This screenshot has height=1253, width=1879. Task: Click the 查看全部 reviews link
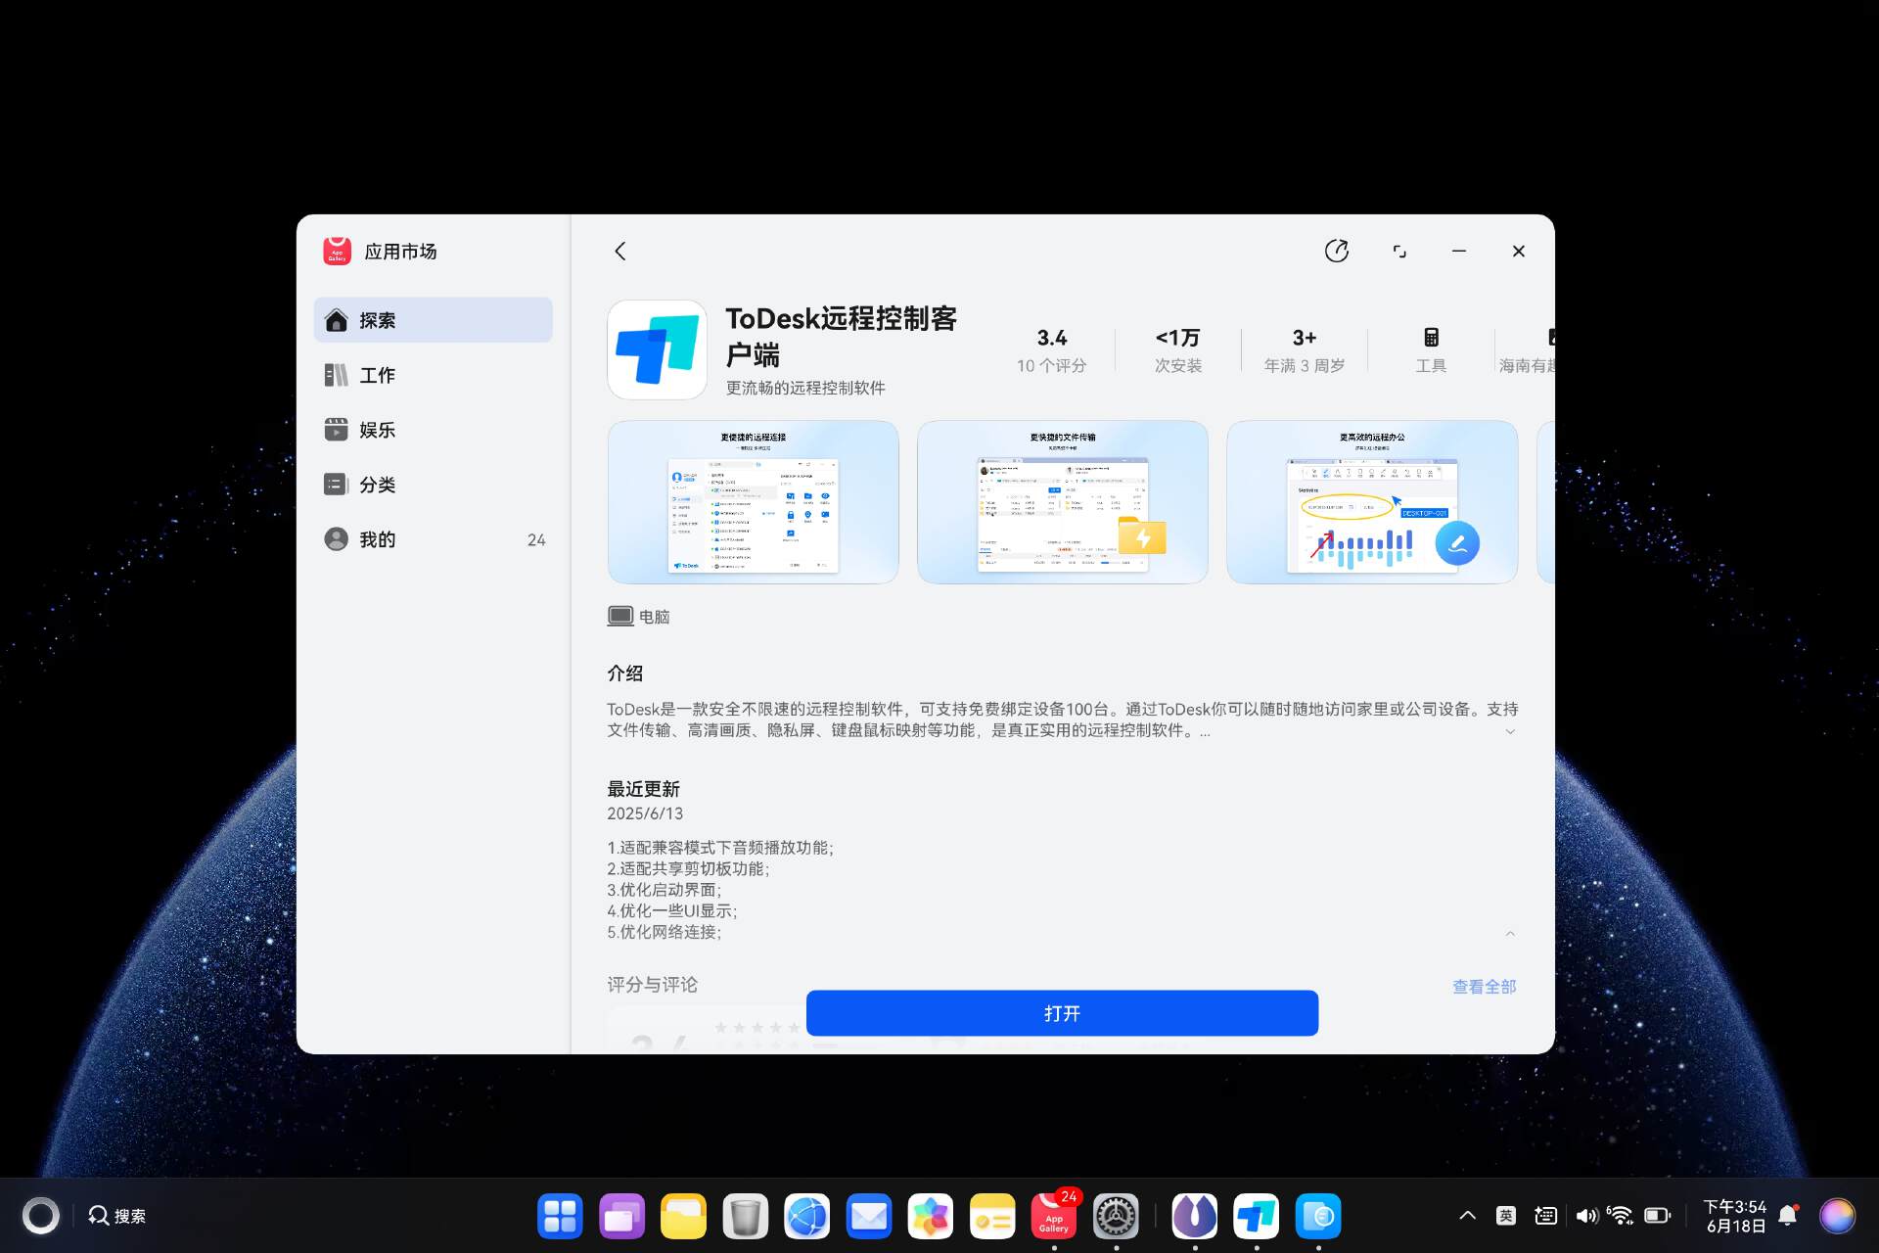point(1484,987)
